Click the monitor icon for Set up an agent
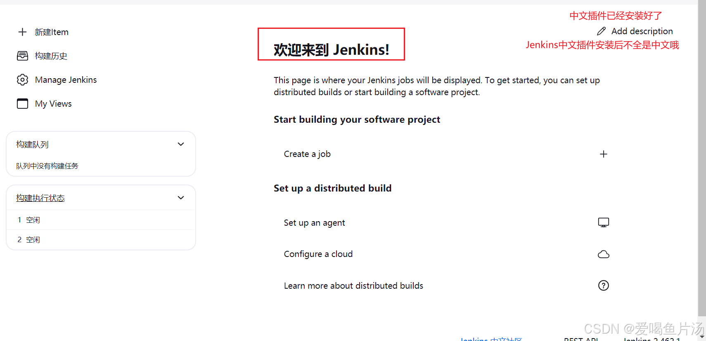The width and height of the screenshot is (706, 341). click(604, 223)
